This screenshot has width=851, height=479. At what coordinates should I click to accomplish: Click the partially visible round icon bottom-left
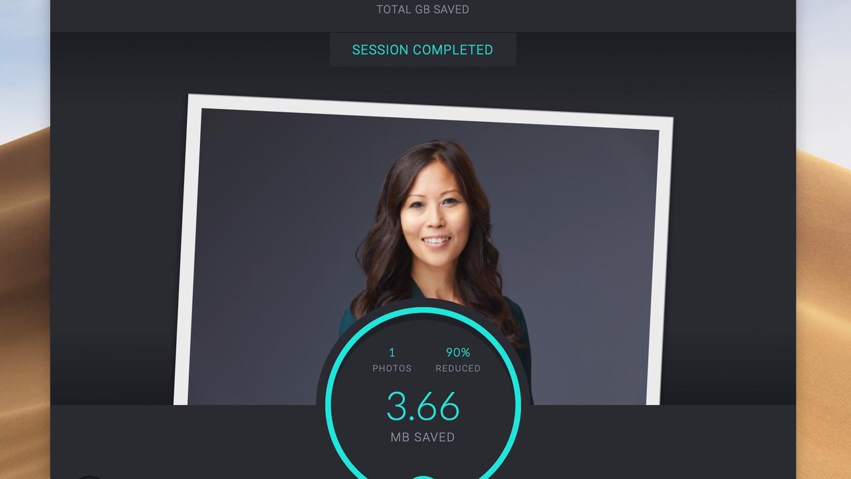(89, 477)
